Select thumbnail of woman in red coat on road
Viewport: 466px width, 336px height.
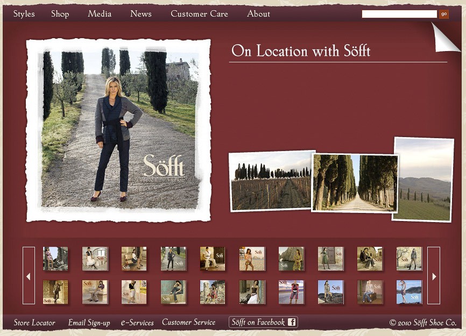291,292
